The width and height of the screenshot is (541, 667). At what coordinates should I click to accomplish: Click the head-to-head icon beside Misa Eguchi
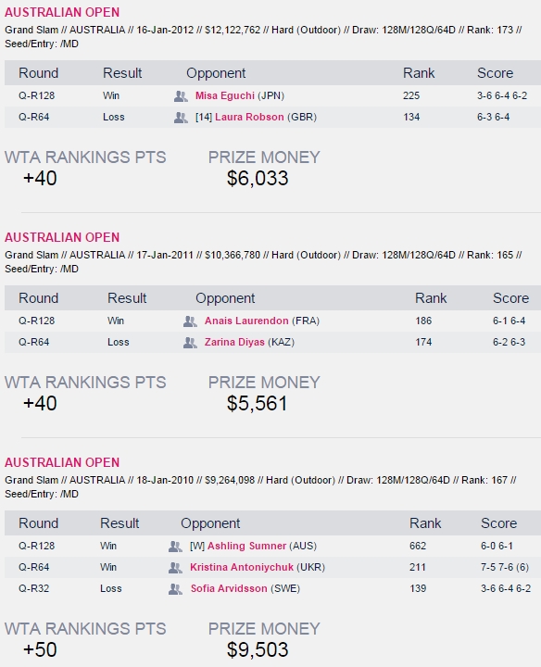point(181,96)
